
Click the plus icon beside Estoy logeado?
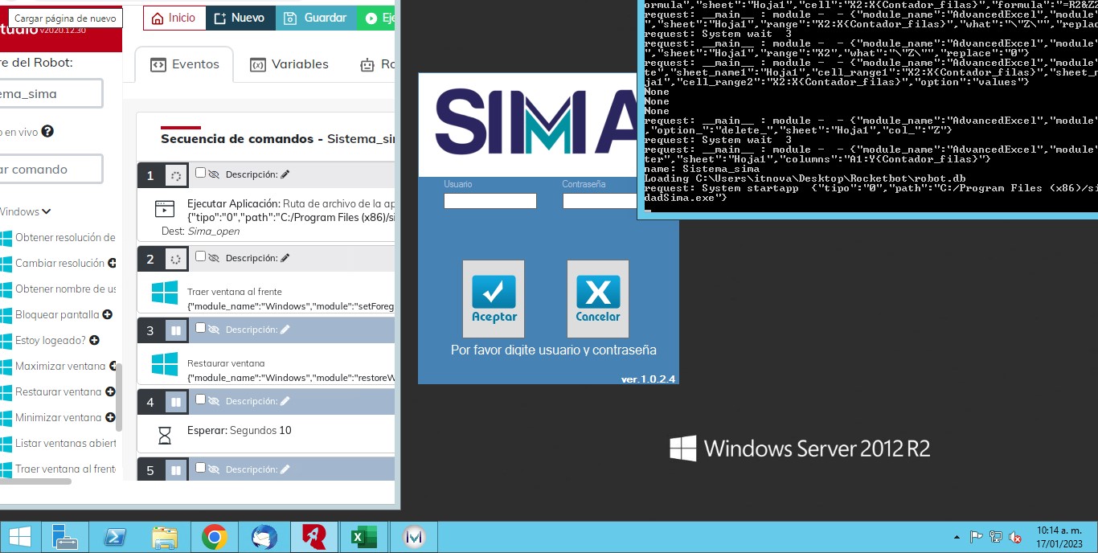click(94, 341)
